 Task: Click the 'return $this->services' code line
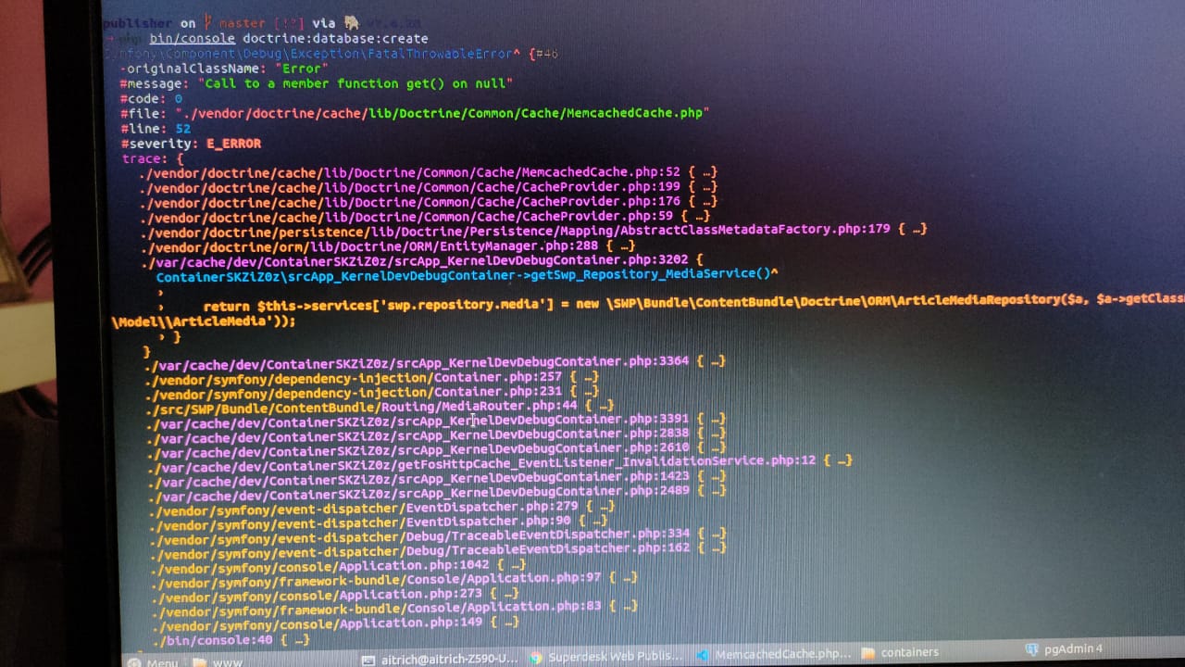pos(693,305)
